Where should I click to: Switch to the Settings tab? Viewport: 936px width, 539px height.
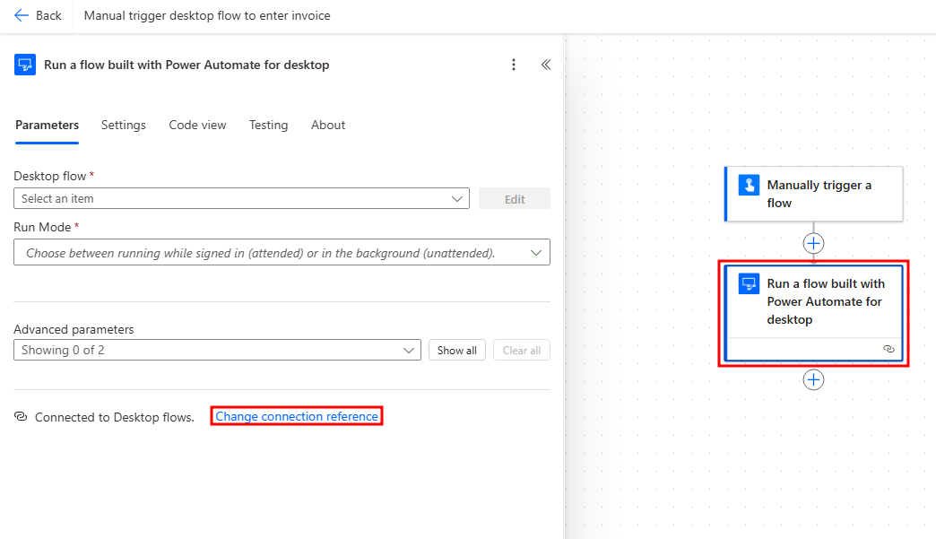pos(124,126)
